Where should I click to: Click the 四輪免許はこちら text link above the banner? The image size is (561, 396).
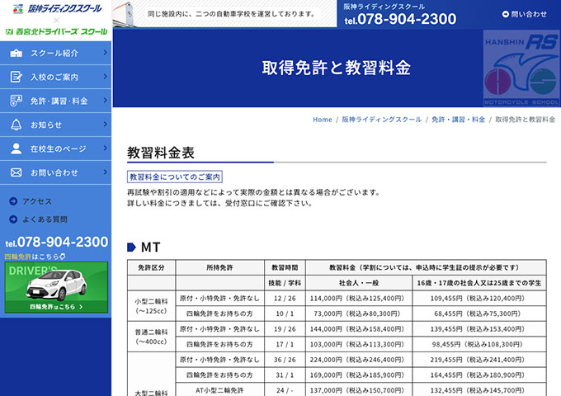pos(35,257)
